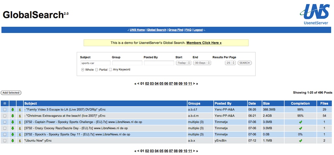
Task: Click the Files column header
Action: click(x=324, y=104)
